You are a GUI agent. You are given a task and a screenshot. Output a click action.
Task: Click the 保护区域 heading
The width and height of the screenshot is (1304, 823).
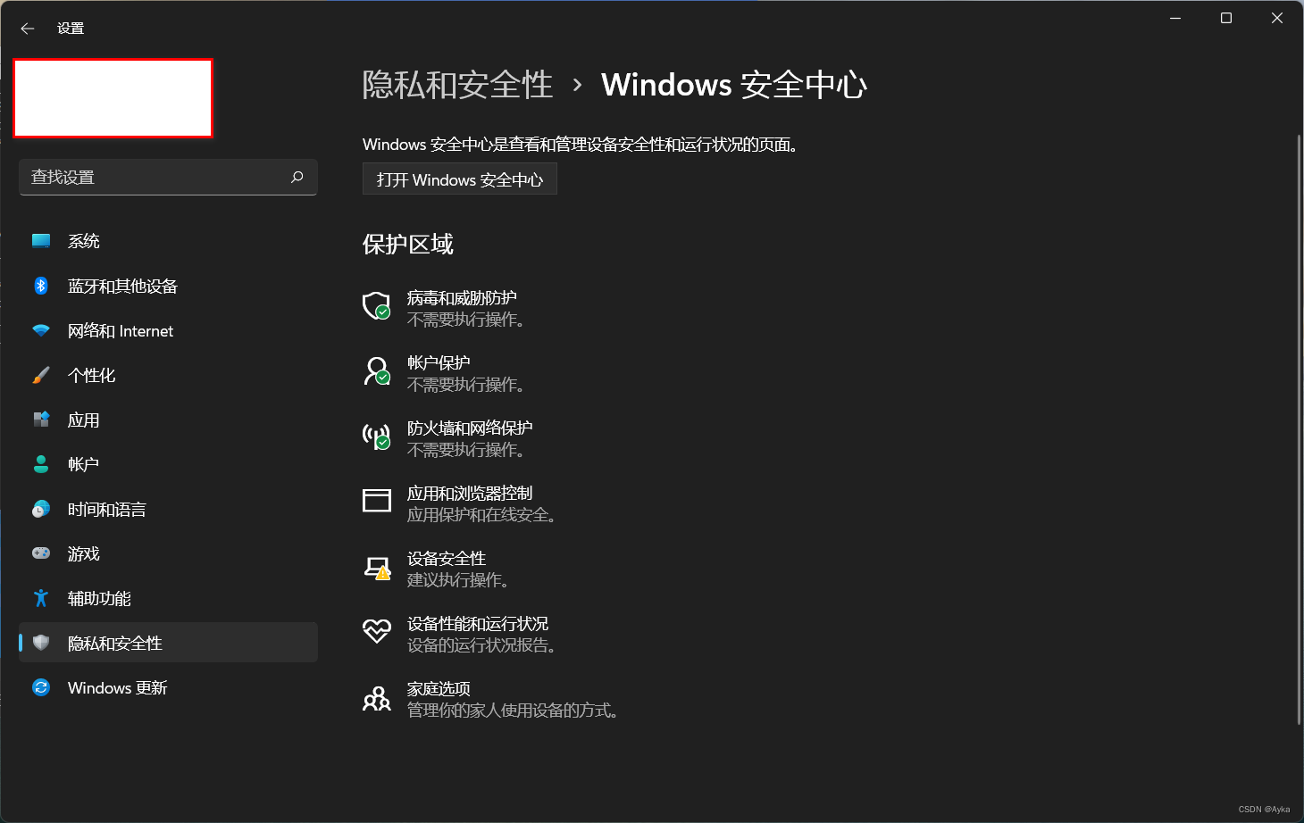pyautogui.click(x=408, y=245)
